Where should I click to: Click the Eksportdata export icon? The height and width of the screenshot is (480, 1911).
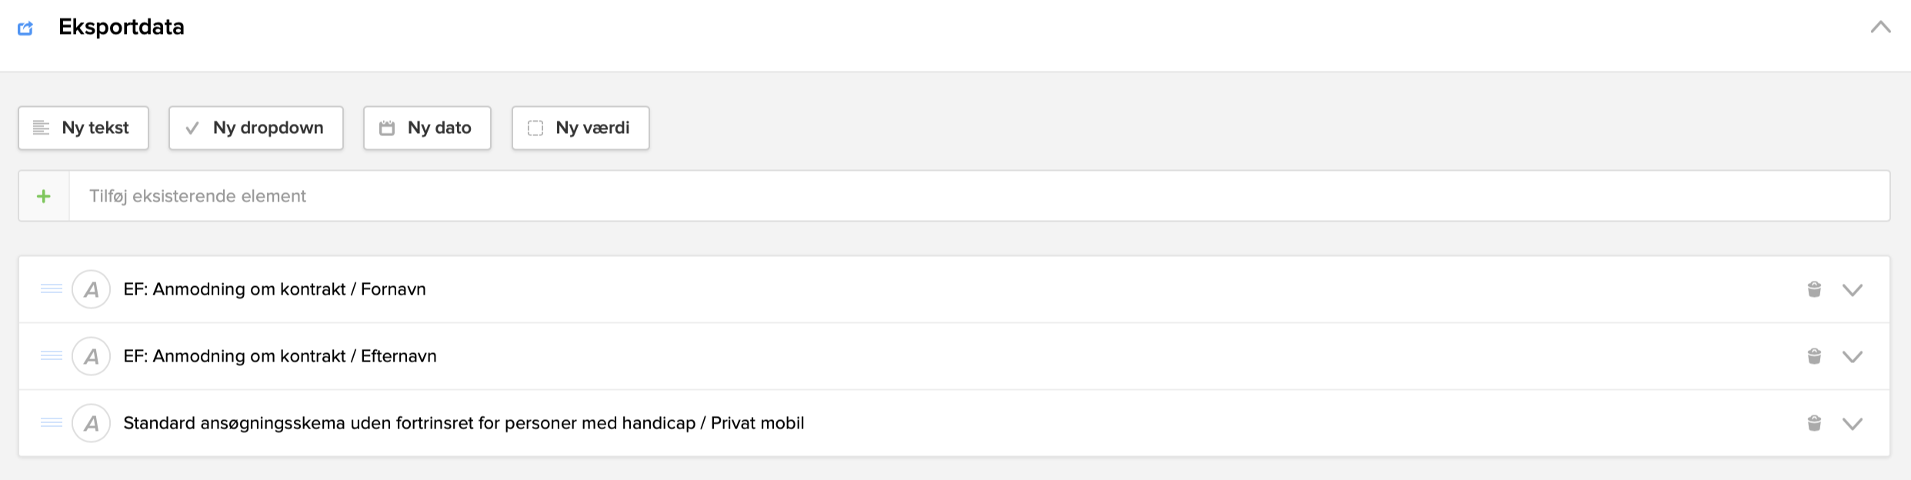(x=25, y=28)
